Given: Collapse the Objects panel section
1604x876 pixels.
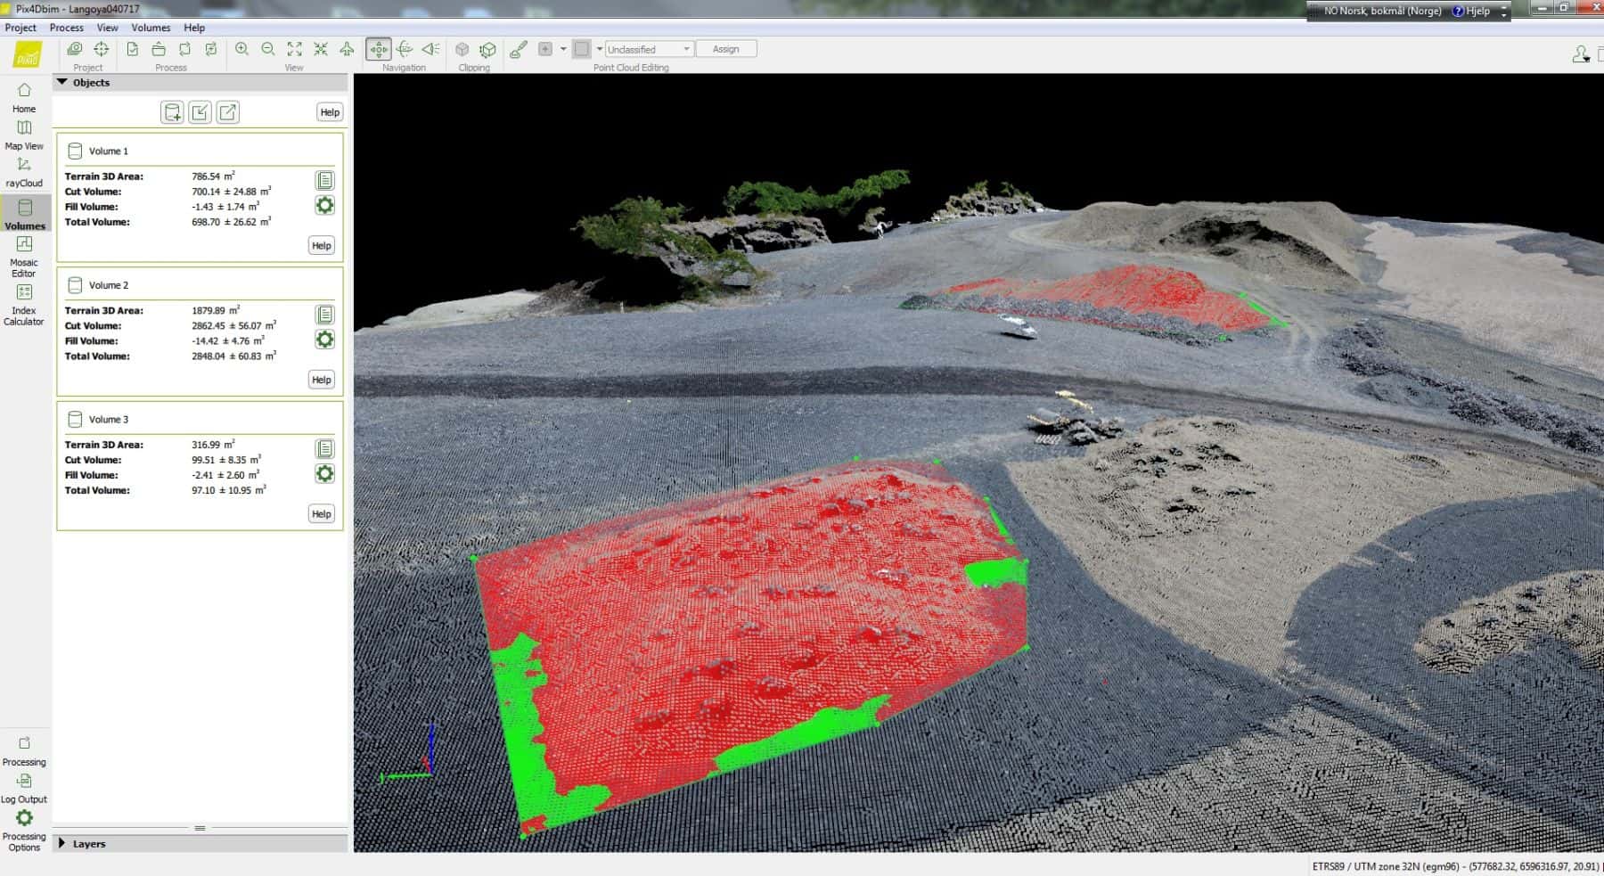Looking at the screenshot, I should pos(62,82).
